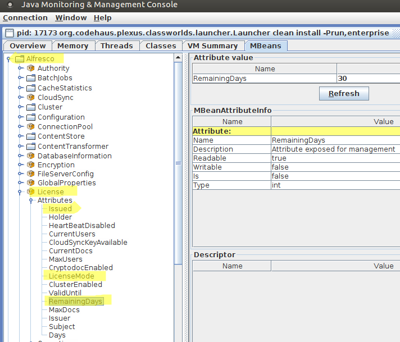
Task: Select the Issued attribute
Action: coord(60,208)
